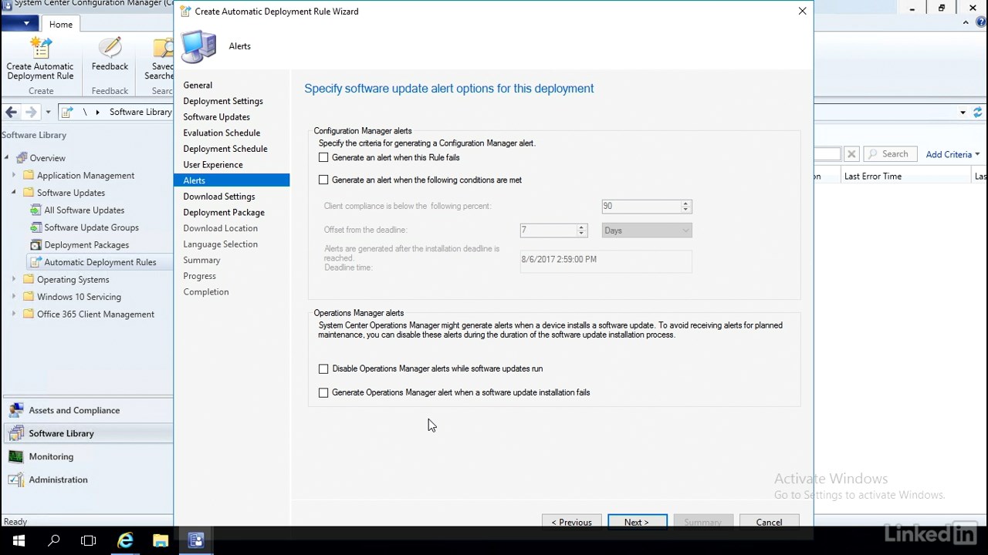Open File Explorer from taskbar
Screen dimensions: 988x555
coord(161,540)
